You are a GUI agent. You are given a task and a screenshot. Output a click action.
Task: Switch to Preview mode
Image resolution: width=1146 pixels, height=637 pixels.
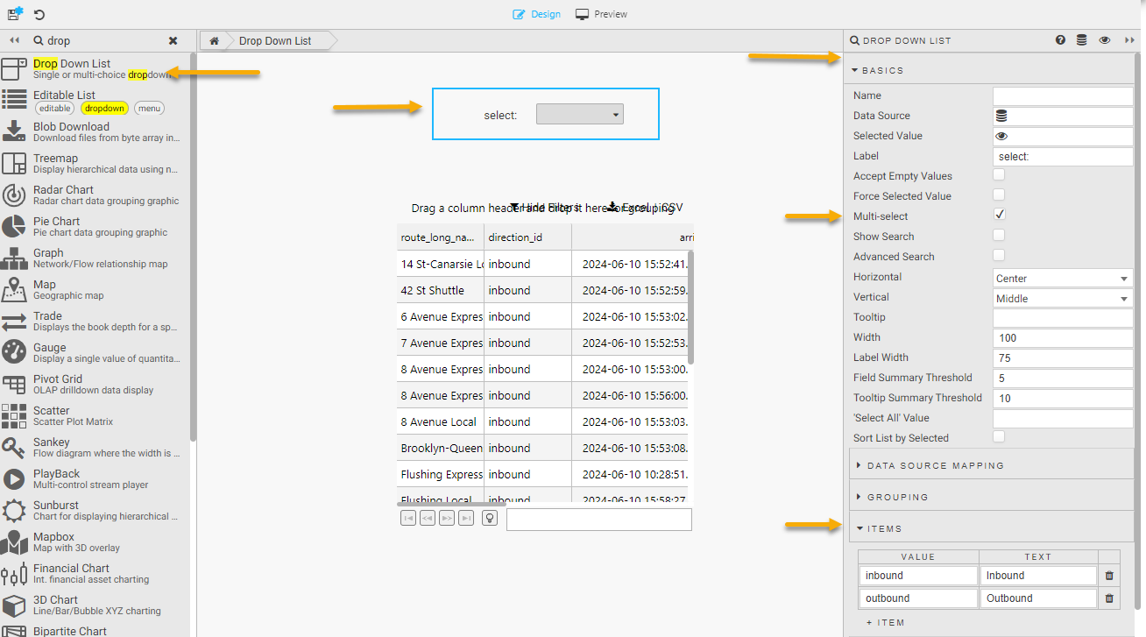(x=601, y=13)
